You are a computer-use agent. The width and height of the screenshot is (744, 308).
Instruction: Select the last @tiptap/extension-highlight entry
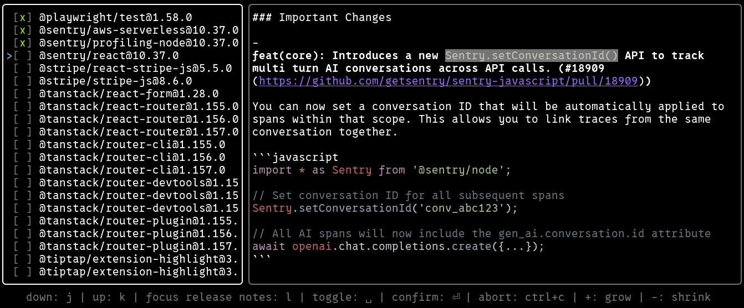click(x=139, y=272)
